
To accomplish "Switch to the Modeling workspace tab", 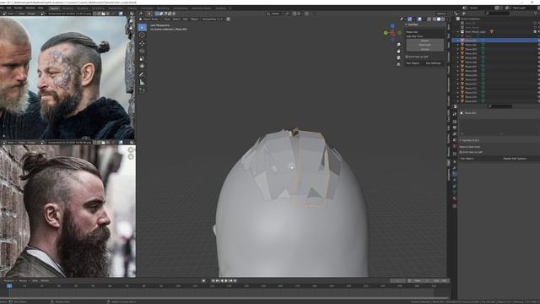I will pos(67,8).
